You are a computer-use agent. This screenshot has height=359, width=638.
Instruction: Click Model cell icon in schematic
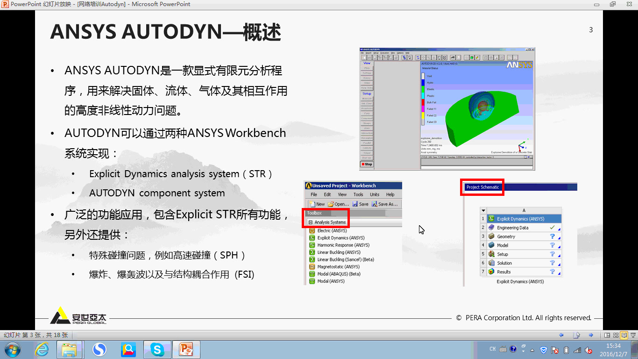point(491,245)
